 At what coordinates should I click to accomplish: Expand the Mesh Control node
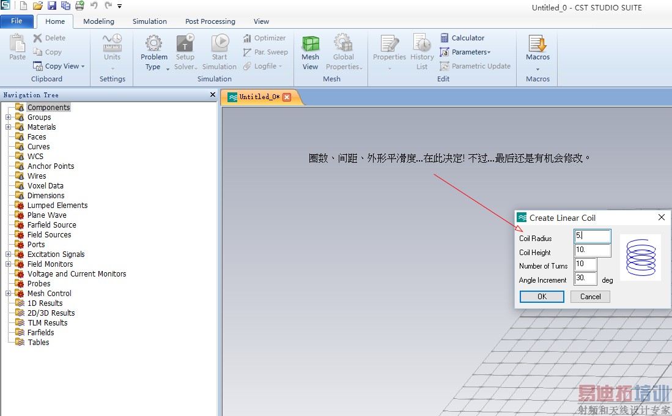8,294
